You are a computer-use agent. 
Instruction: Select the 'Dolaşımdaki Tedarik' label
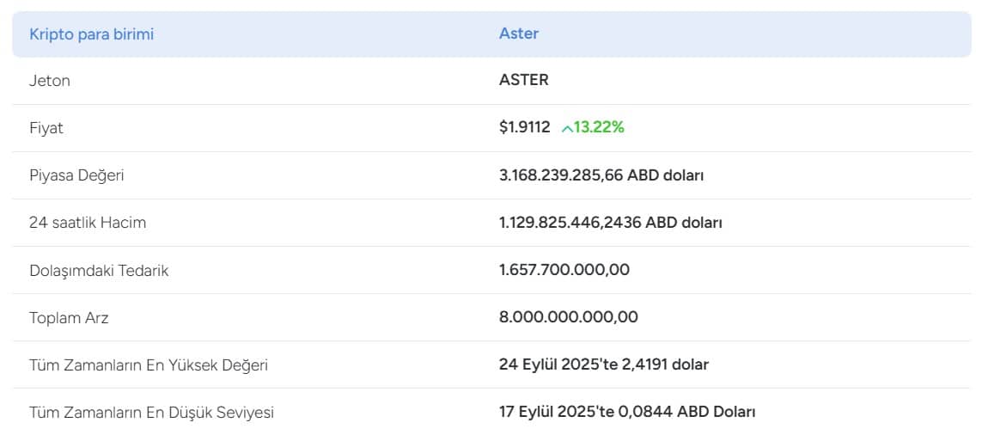coord(99,271)
